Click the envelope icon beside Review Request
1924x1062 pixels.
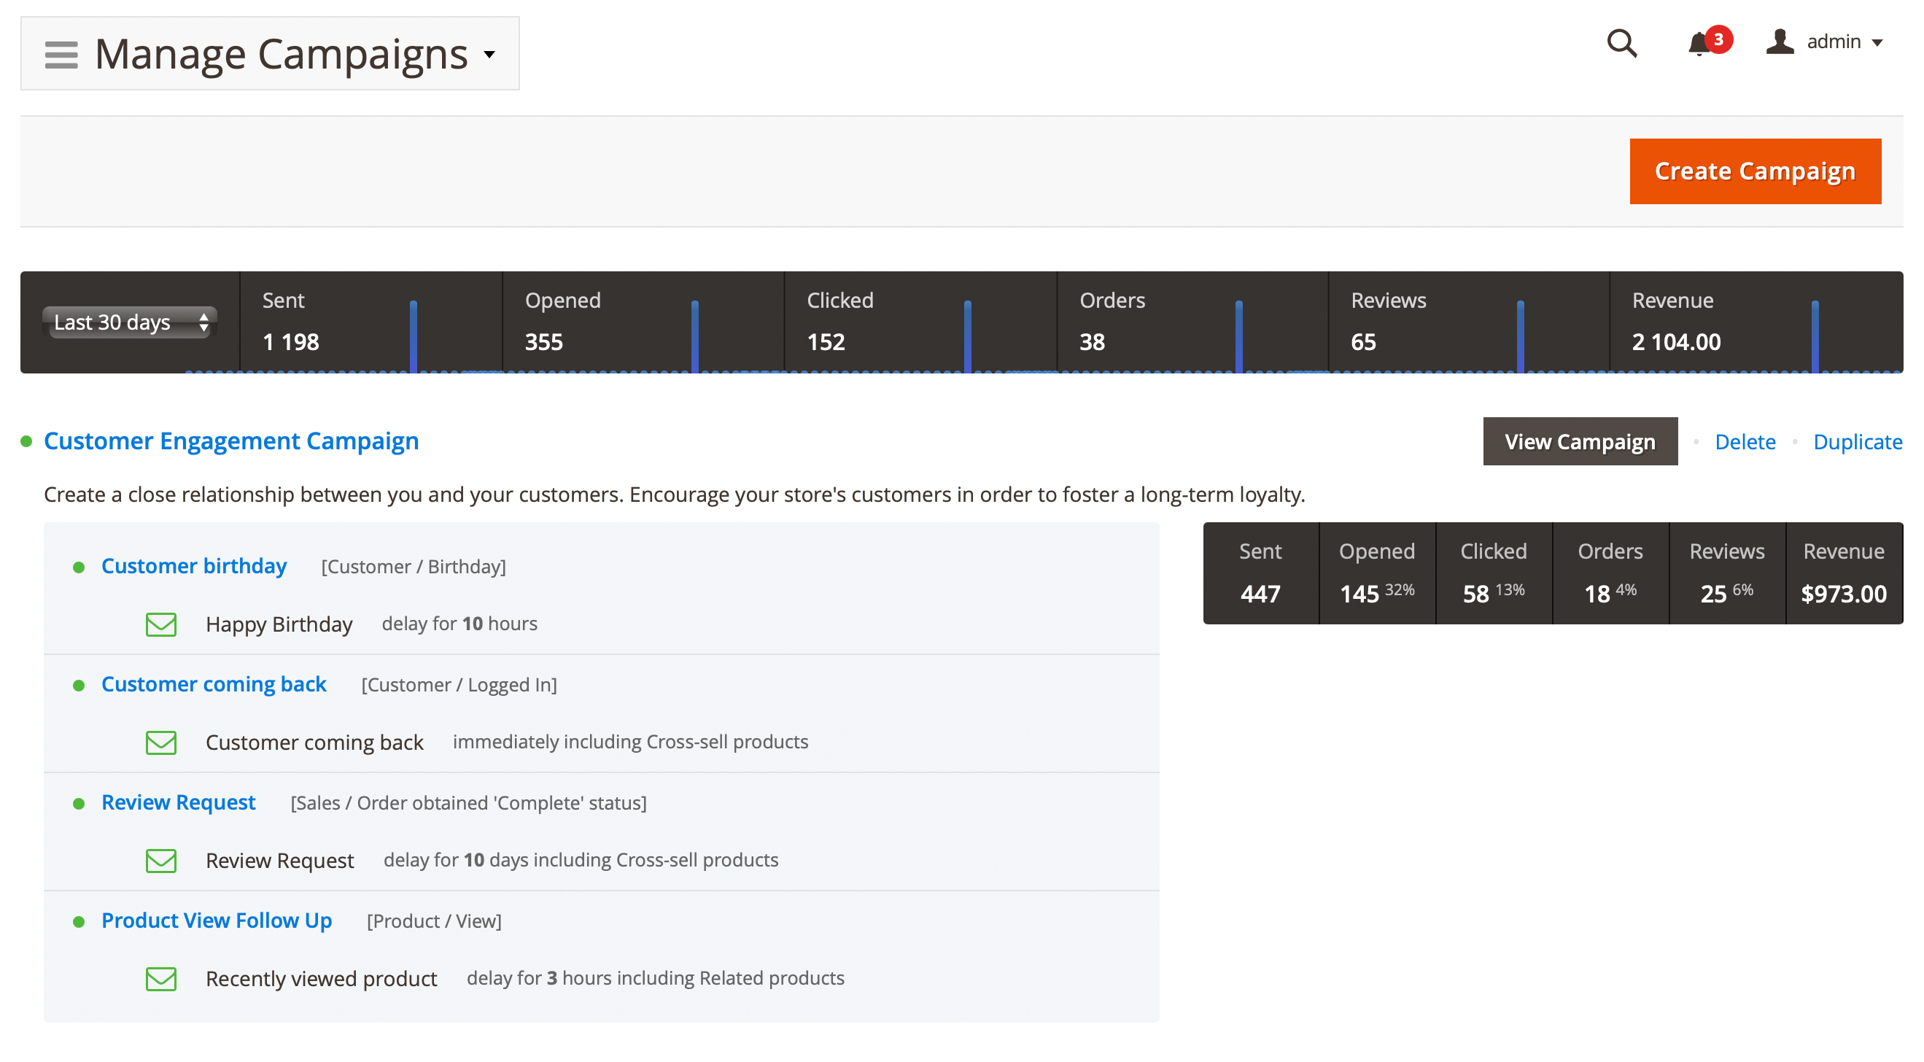click(160, 861)
